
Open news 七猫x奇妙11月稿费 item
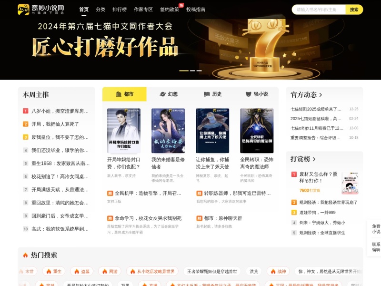coord(317,128)
